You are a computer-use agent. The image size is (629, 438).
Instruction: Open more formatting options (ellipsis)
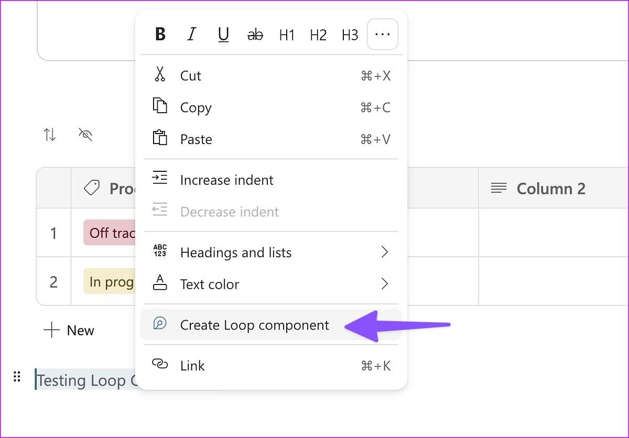(383, 35)
